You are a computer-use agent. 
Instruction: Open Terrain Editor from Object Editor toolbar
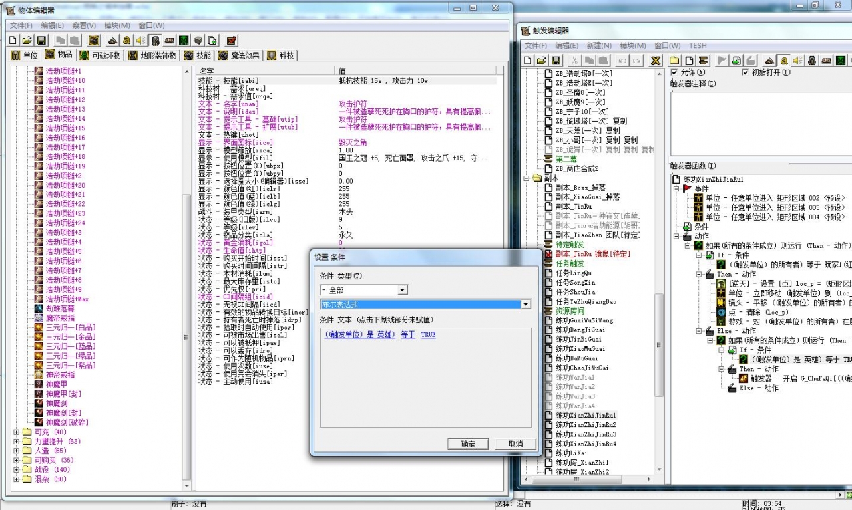112,40
